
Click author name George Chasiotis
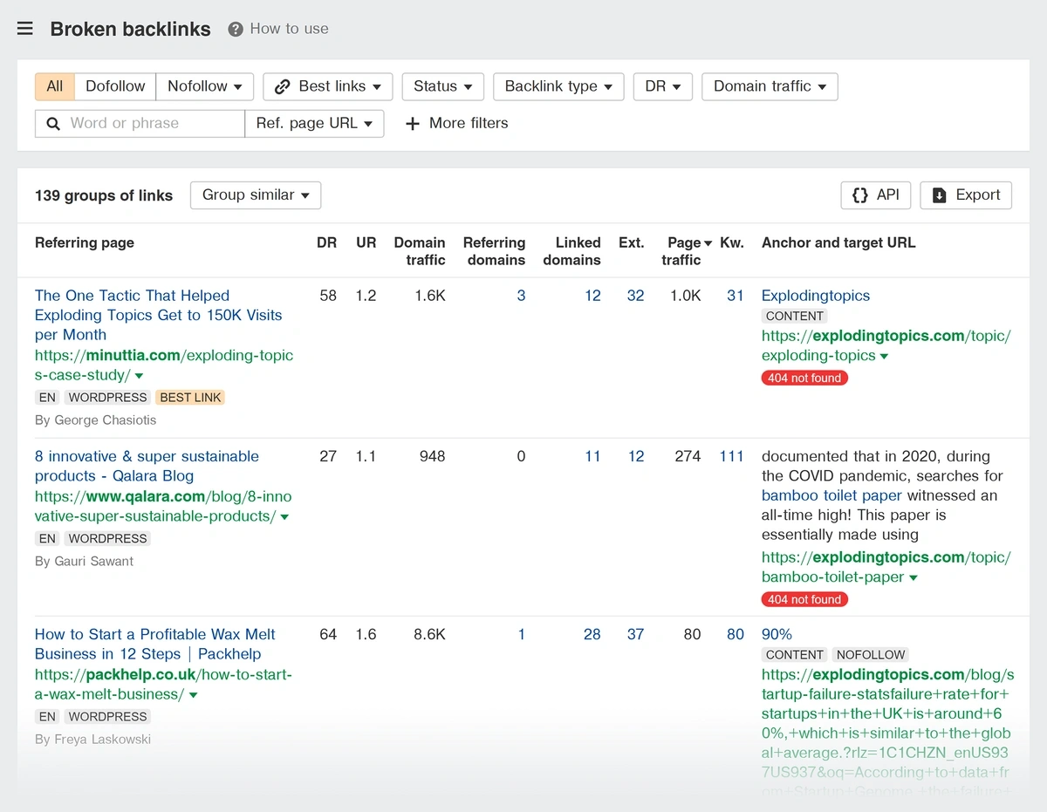click(106, 420)
